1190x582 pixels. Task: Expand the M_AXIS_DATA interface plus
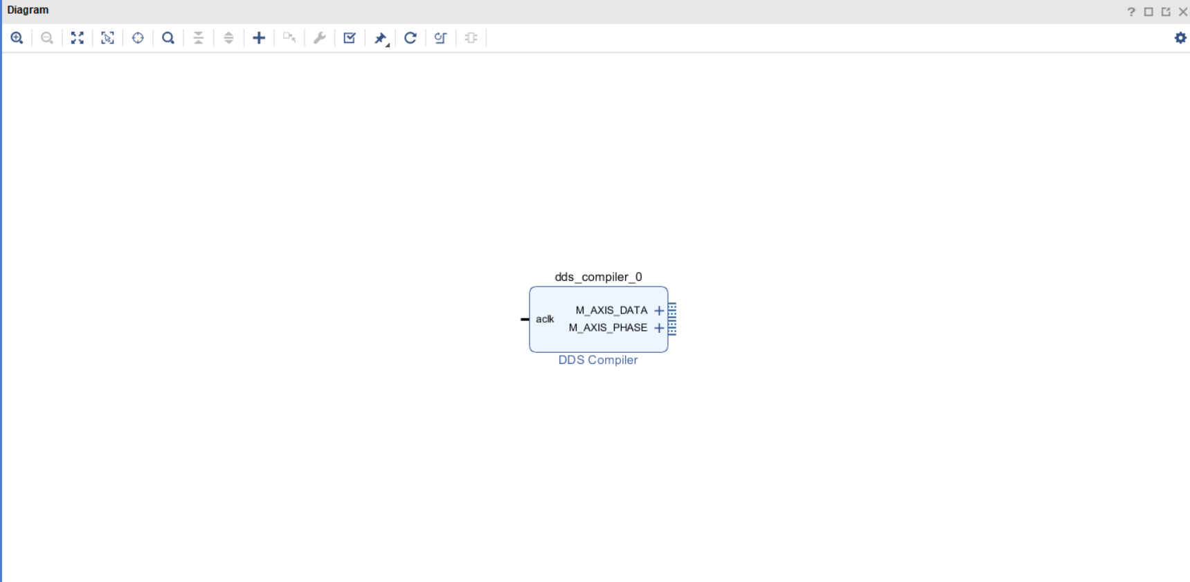(x=659, y=311)
